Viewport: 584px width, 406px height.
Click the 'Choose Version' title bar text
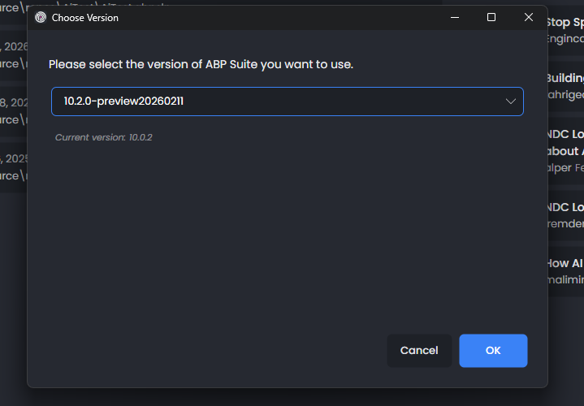point(85,18)
